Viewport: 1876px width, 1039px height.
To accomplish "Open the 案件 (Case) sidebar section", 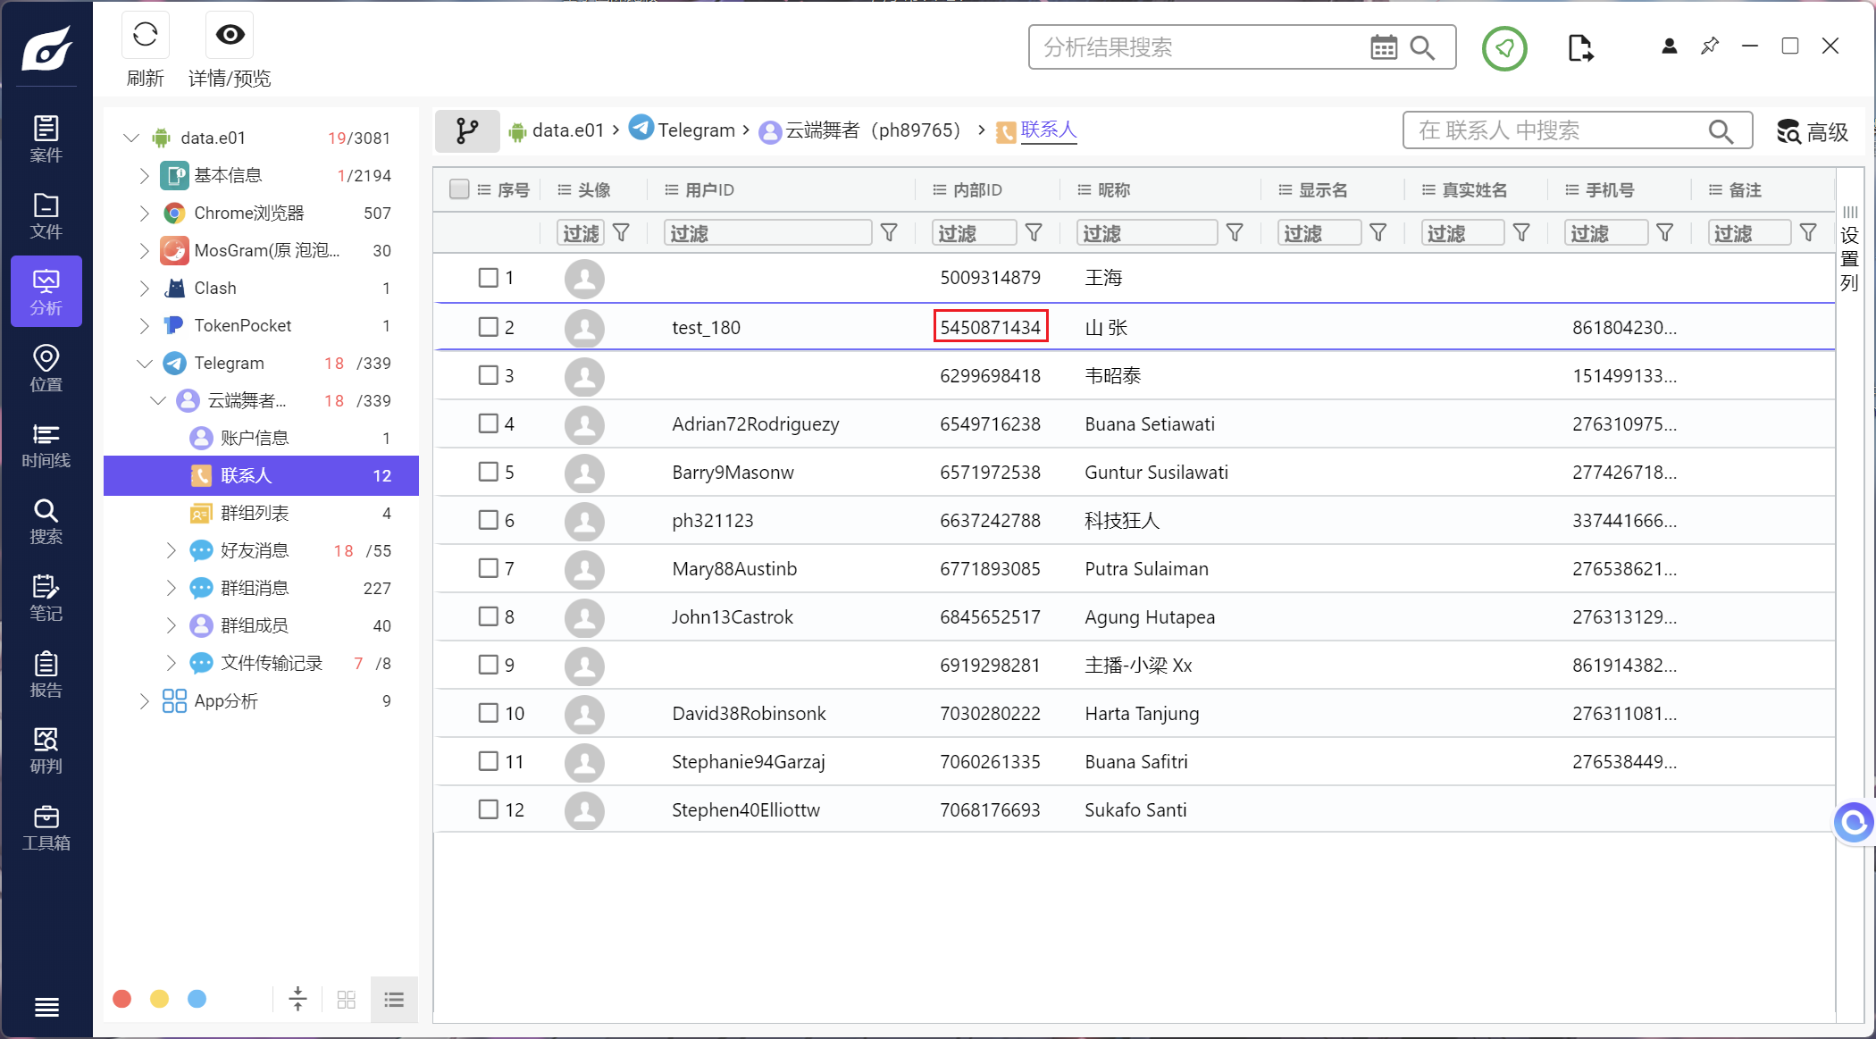I will (x=46, y=139).
